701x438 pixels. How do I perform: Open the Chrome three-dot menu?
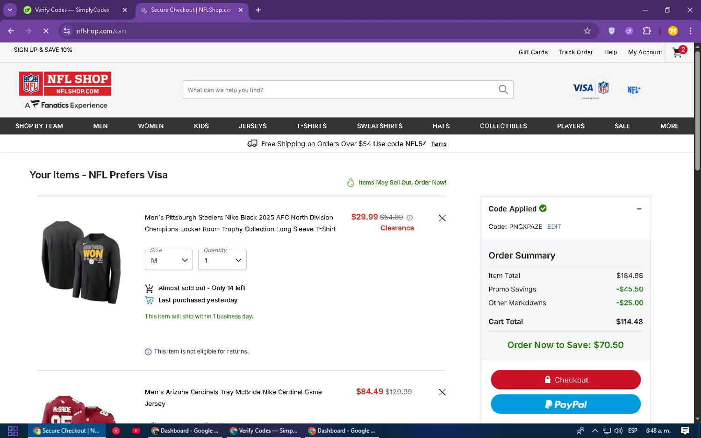690,31
